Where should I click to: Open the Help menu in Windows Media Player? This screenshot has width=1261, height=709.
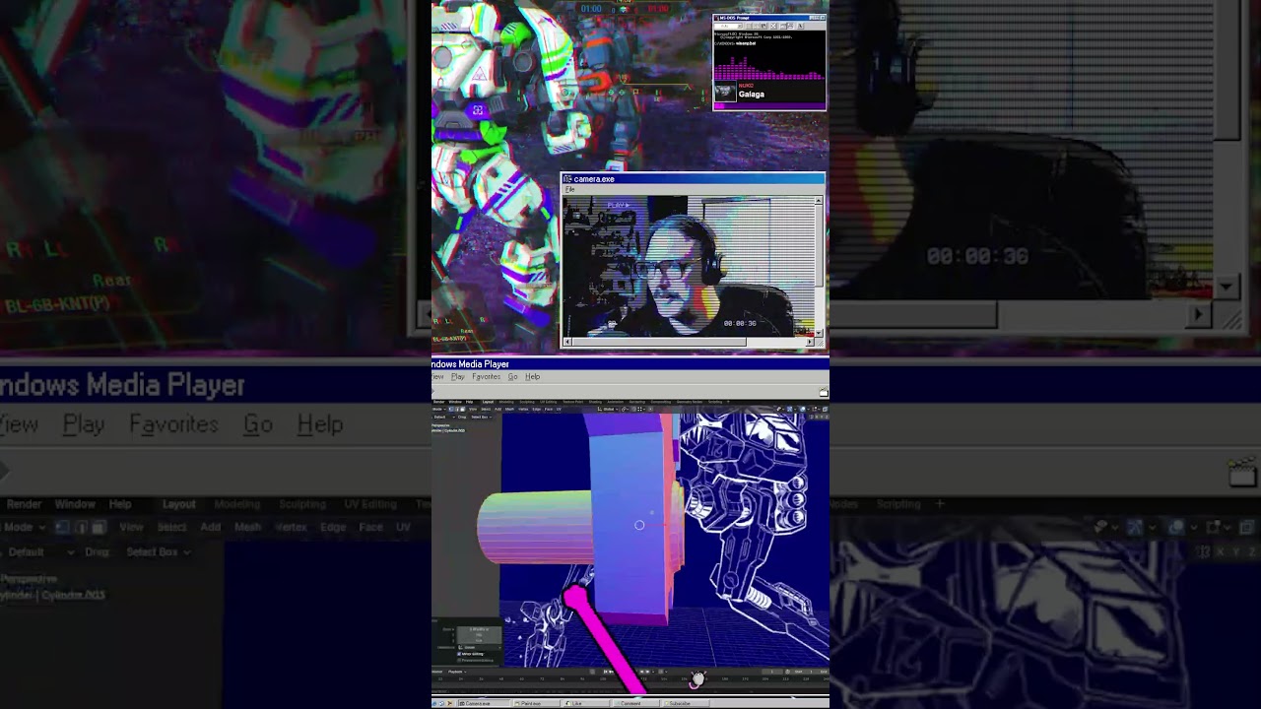[532, 376]
